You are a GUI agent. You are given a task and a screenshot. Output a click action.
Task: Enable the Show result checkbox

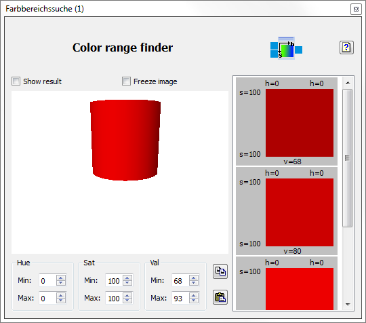pos(16,81)
